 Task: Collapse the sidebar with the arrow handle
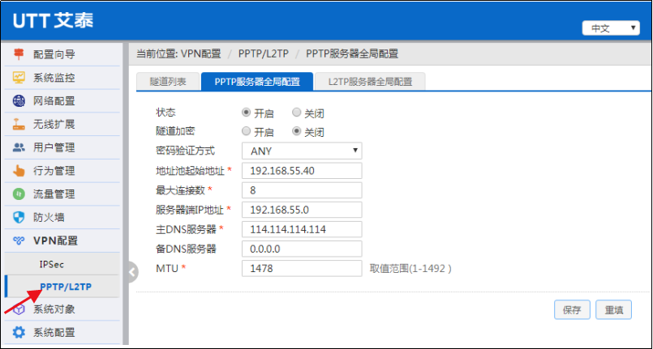132,272
